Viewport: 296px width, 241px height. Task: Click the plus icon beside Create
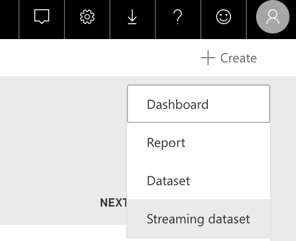(x=208, y=58)
